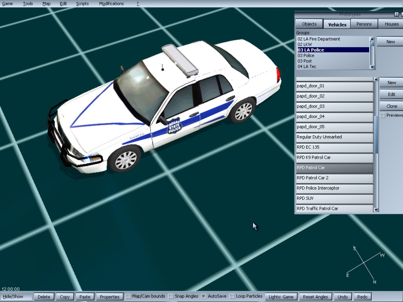Click the Groups list scroll-up arrow
This screenshot has width=403, height=302.
[x=372, y=39]
